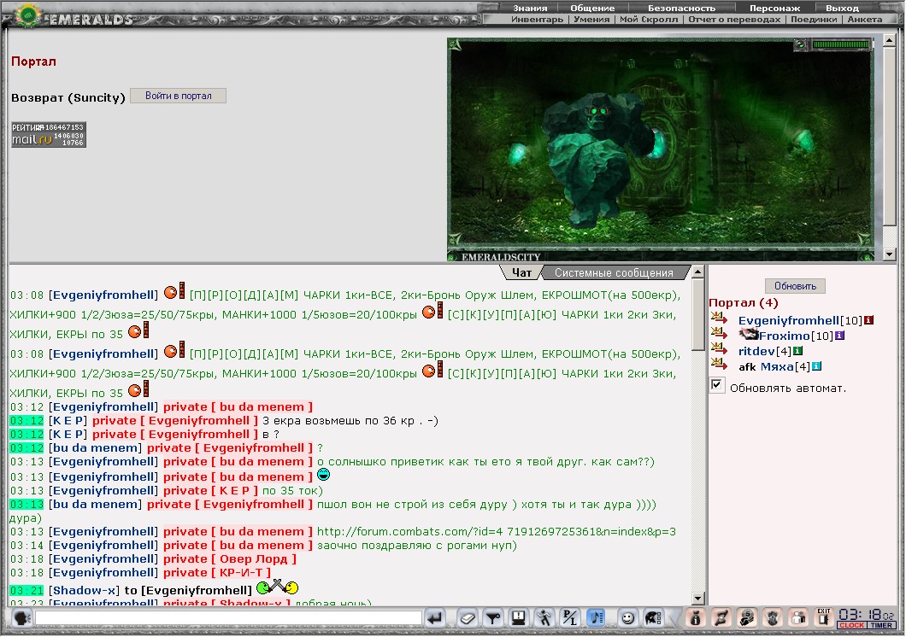The image size is (906, 637).
Task: Click the EXIT door icon
Action: coord(823,617)
